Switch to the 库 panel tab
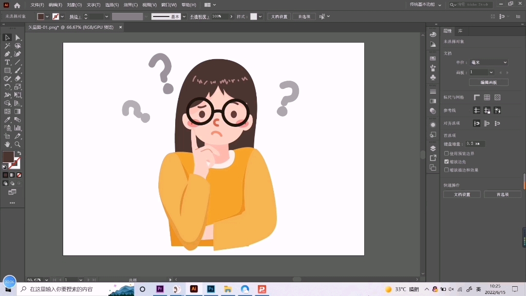The height and width of the screenshot is (296, 526). point(460,31)
